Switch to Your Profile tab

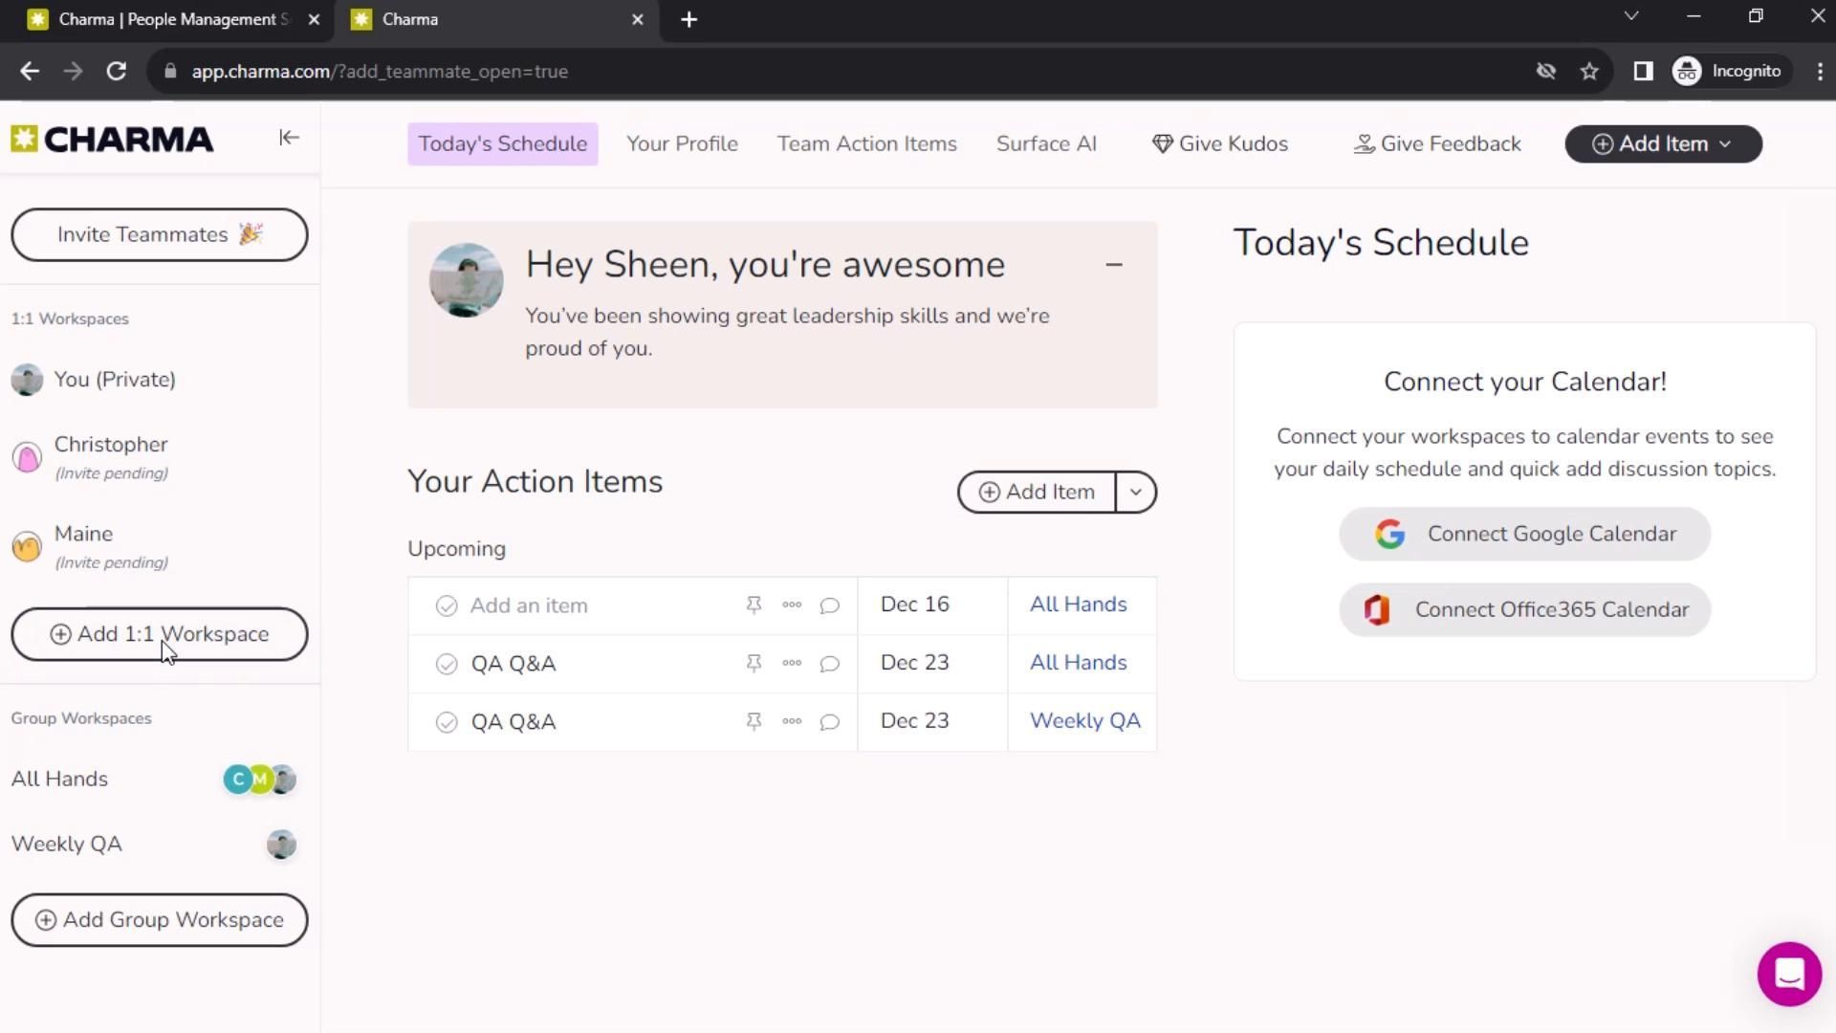tap(682, 143)
